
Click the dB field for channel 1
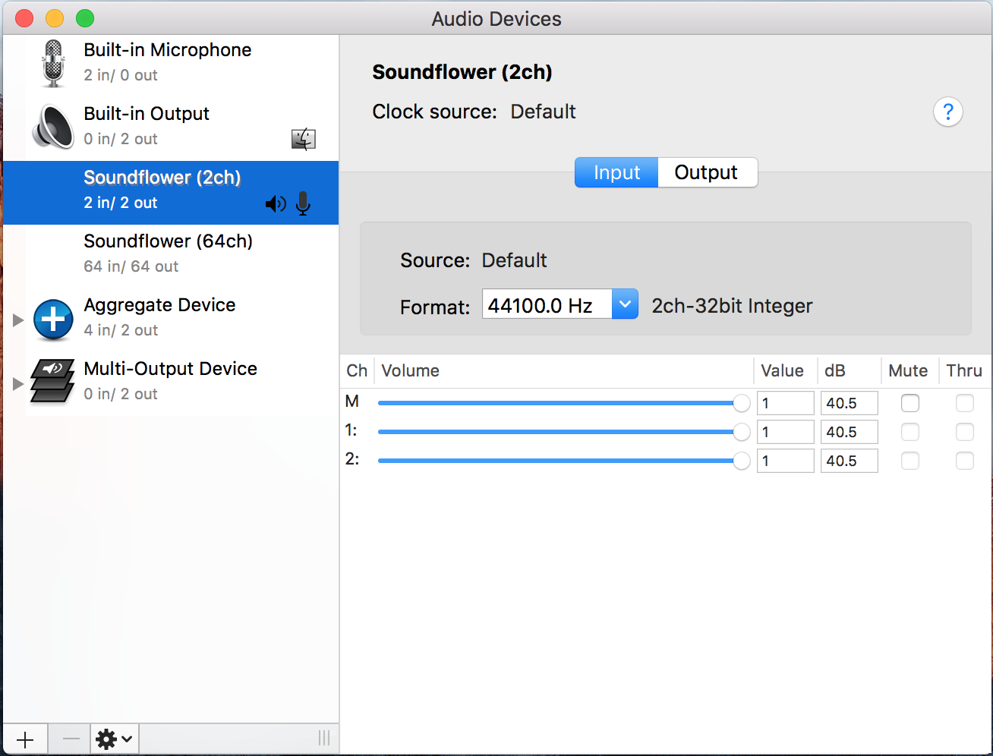849,432
